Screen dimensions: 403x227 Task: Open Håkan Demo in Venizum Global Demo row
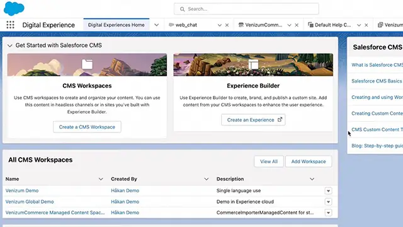tap(125, 202)
